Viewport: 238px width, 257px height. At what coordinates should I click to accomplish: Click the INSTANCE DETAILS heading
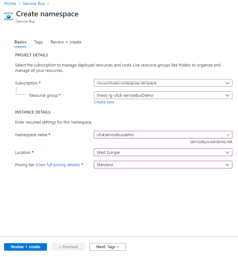tap(33, 112)
